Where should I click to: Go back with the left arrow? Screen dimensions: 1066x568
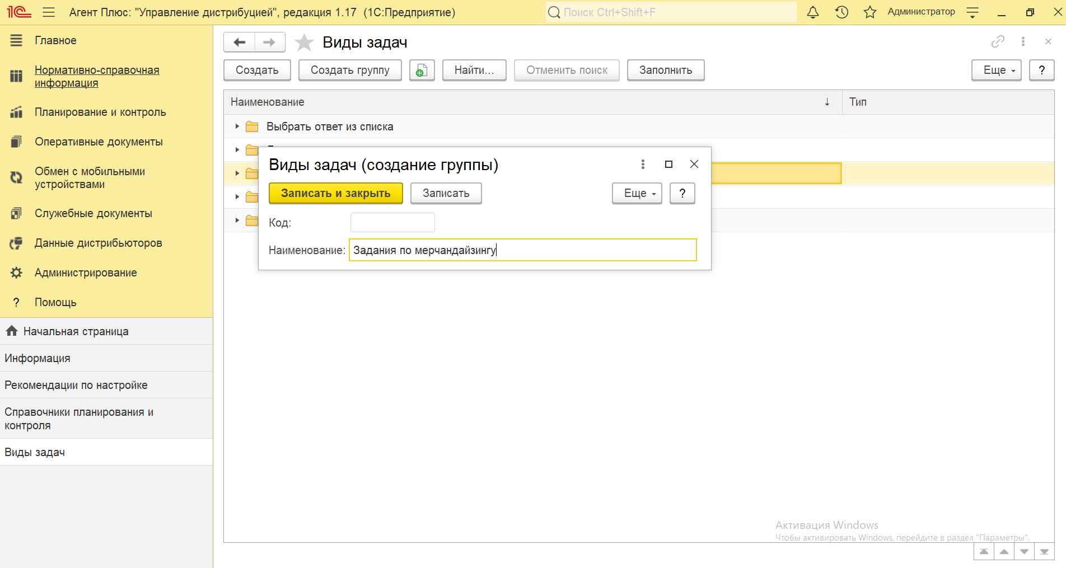point(240,42)
